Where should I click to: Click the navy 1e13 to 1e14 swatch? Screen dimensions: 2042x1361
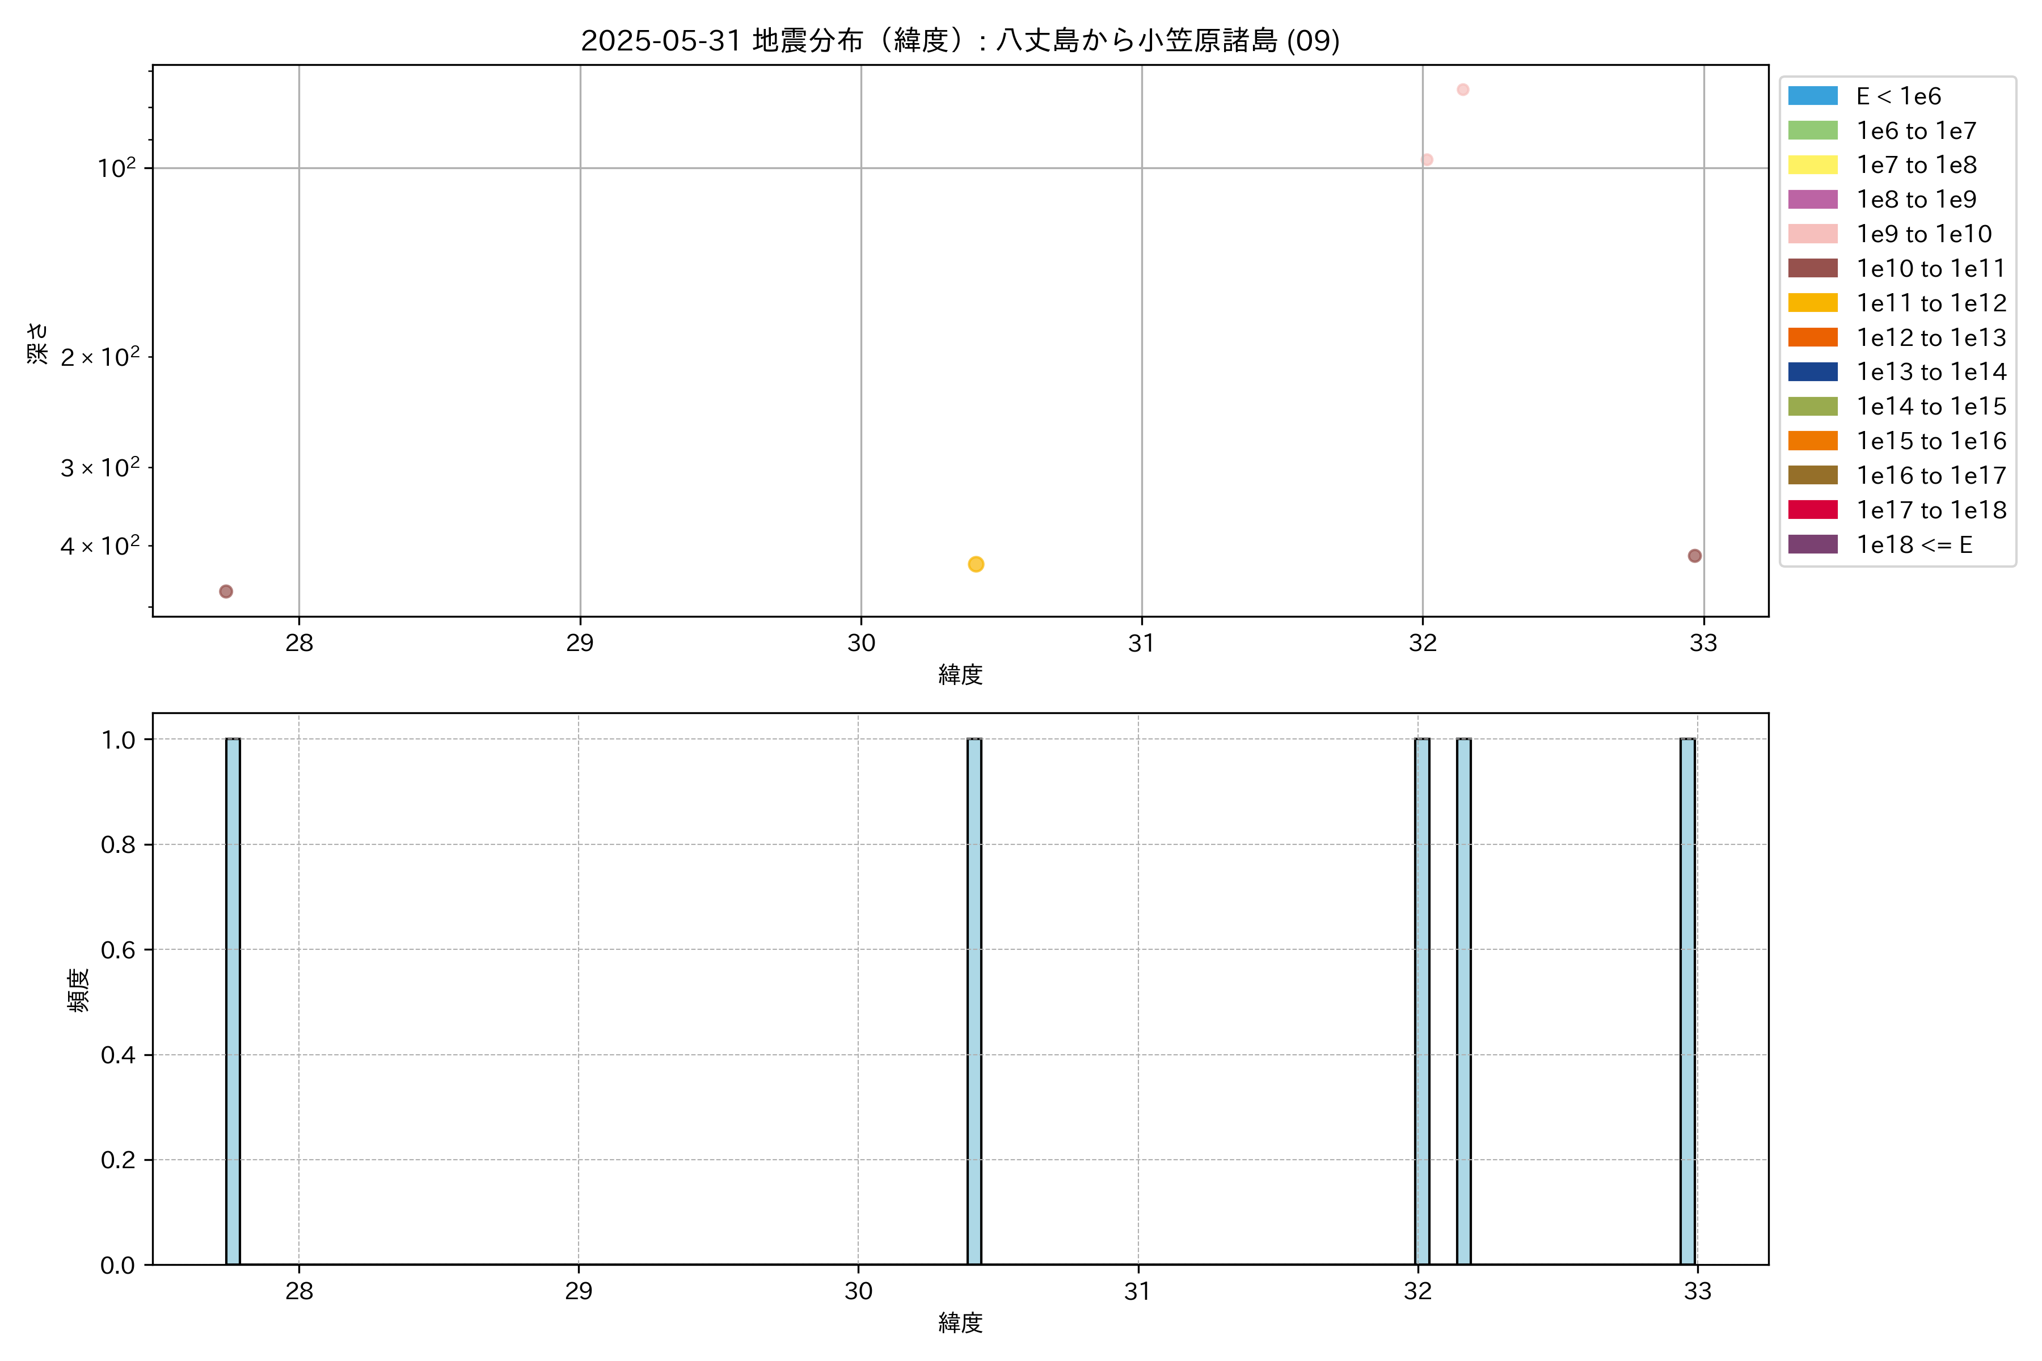coord(1812,371)
